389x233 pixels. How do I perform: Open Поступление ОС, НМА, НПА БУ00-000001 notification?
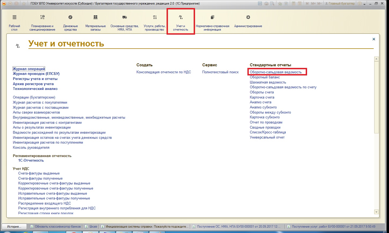[237, 226]
